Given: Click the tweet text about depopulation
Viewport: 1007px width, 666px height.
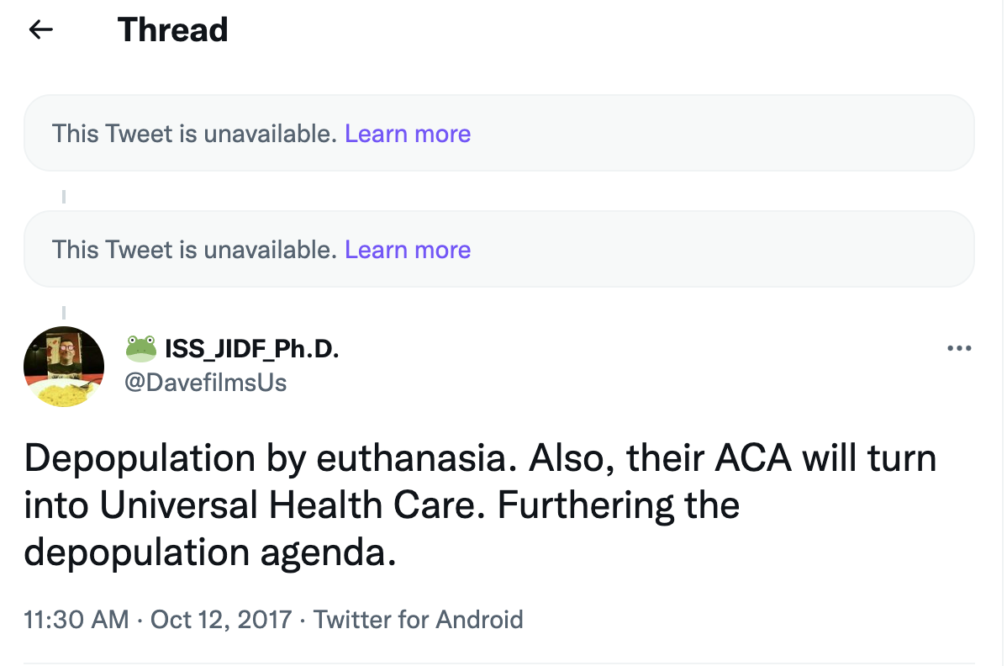Looking at the screenshot, I should coord(479,505).
